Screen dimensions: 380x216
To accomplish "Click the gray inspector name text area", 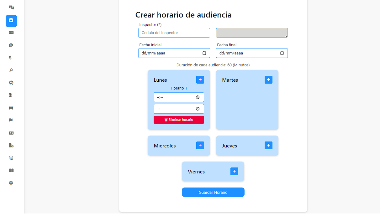I will pos(252,33).
